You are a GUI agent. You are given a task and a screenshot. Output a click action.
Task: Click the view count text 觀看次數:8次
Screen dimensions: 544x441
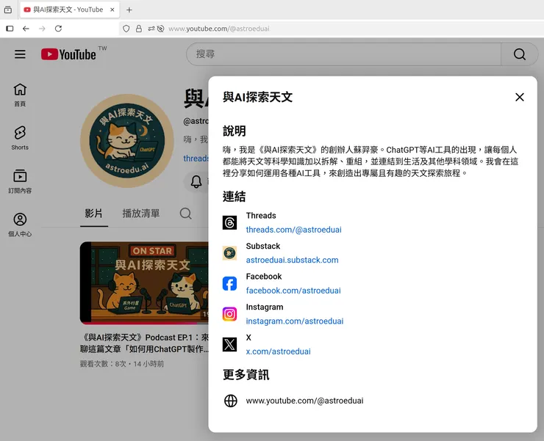pos(103,364)
